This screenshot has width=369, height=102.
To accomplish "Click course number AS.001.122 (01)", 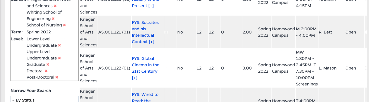I will (114, 68).
